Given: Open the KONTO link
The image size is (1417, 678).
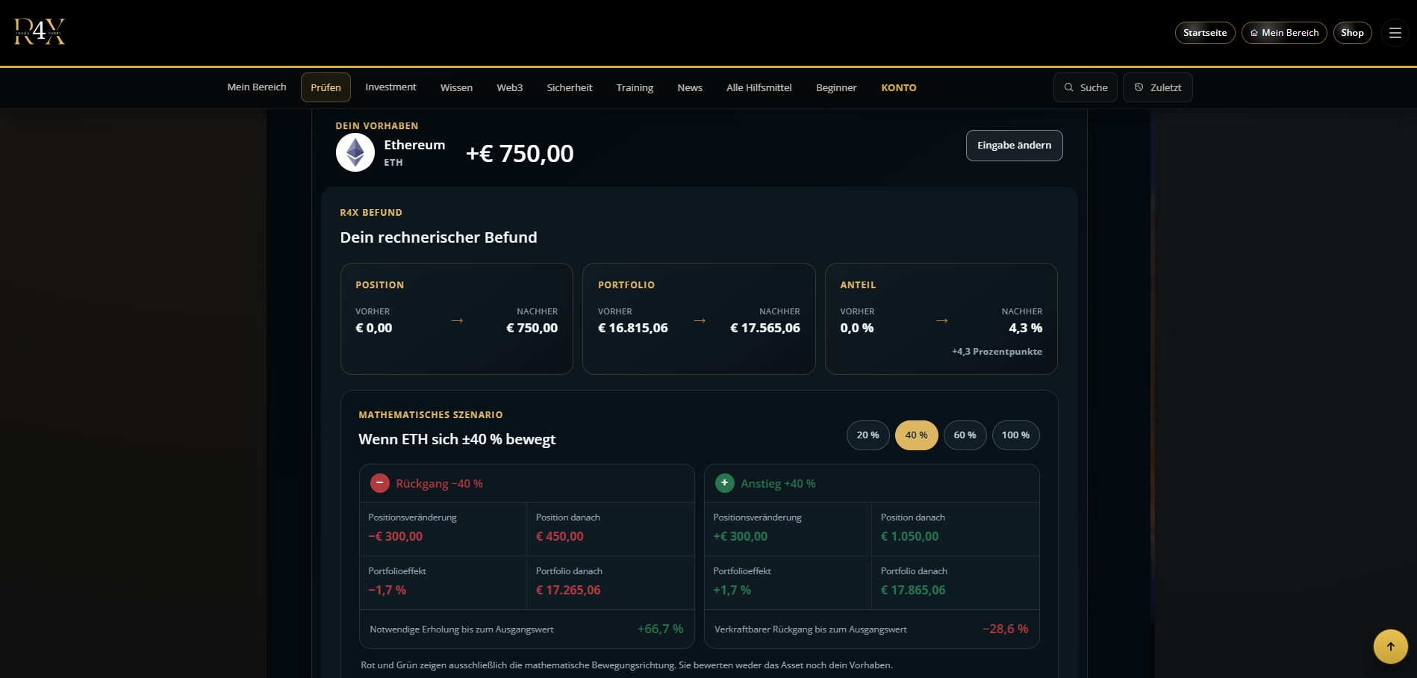Looking at the screenshot, I should click(x=899, y=87).
